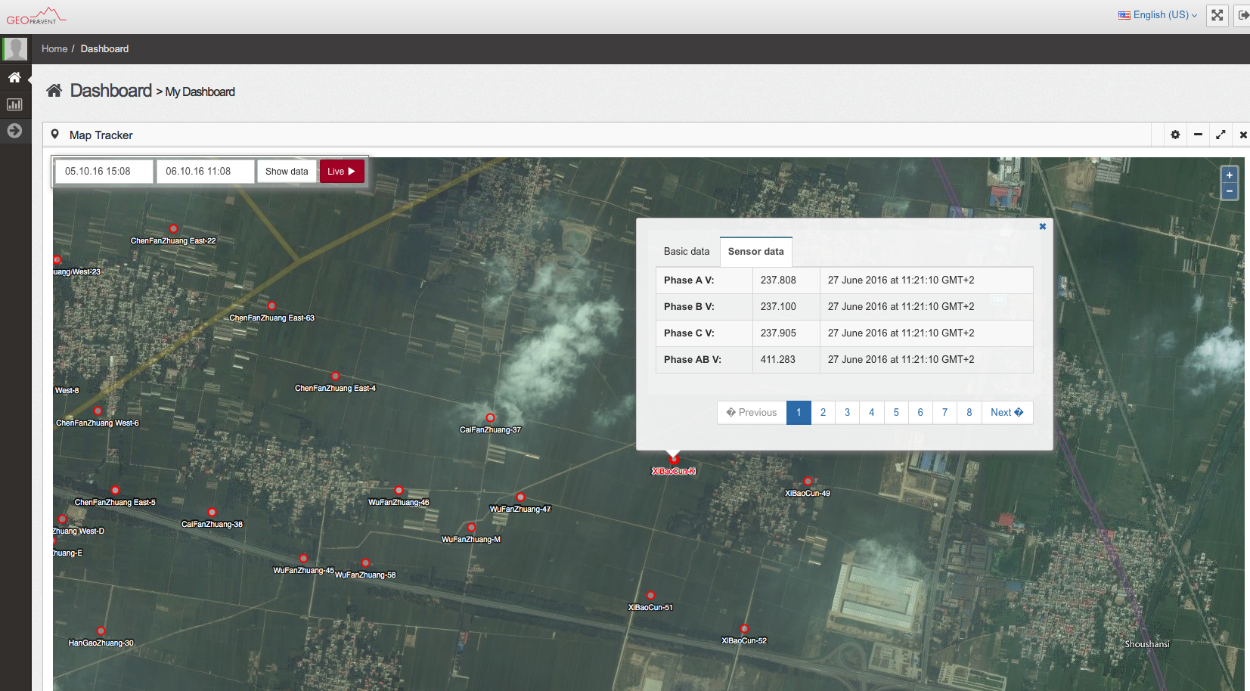Go to page 6 of sensor data

pyautogui.click(x=920, y=412)
